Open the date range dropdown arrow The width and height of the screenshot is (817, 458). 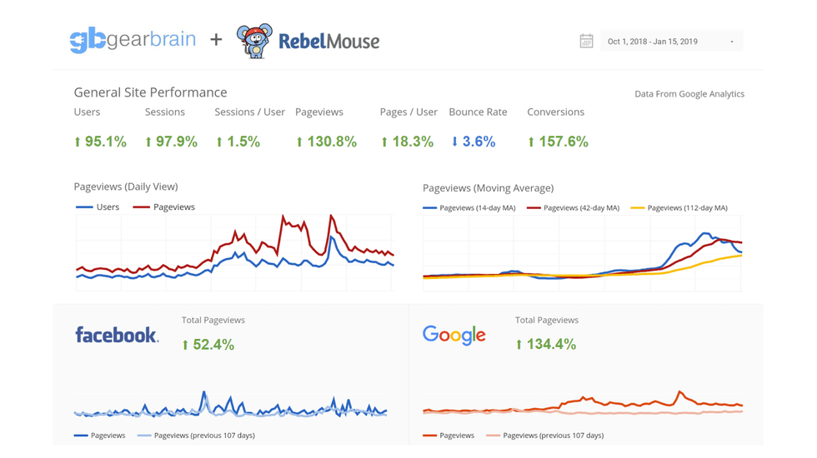pyautogui.click(x=732, y=42)
